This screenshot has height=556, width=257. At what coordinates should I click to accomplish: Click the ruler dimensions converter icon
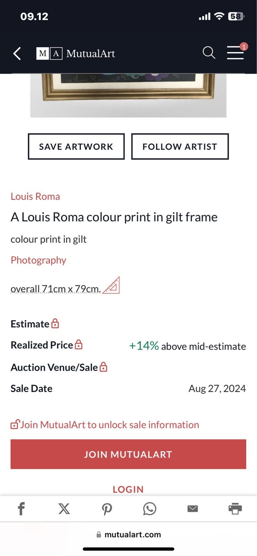111,286
